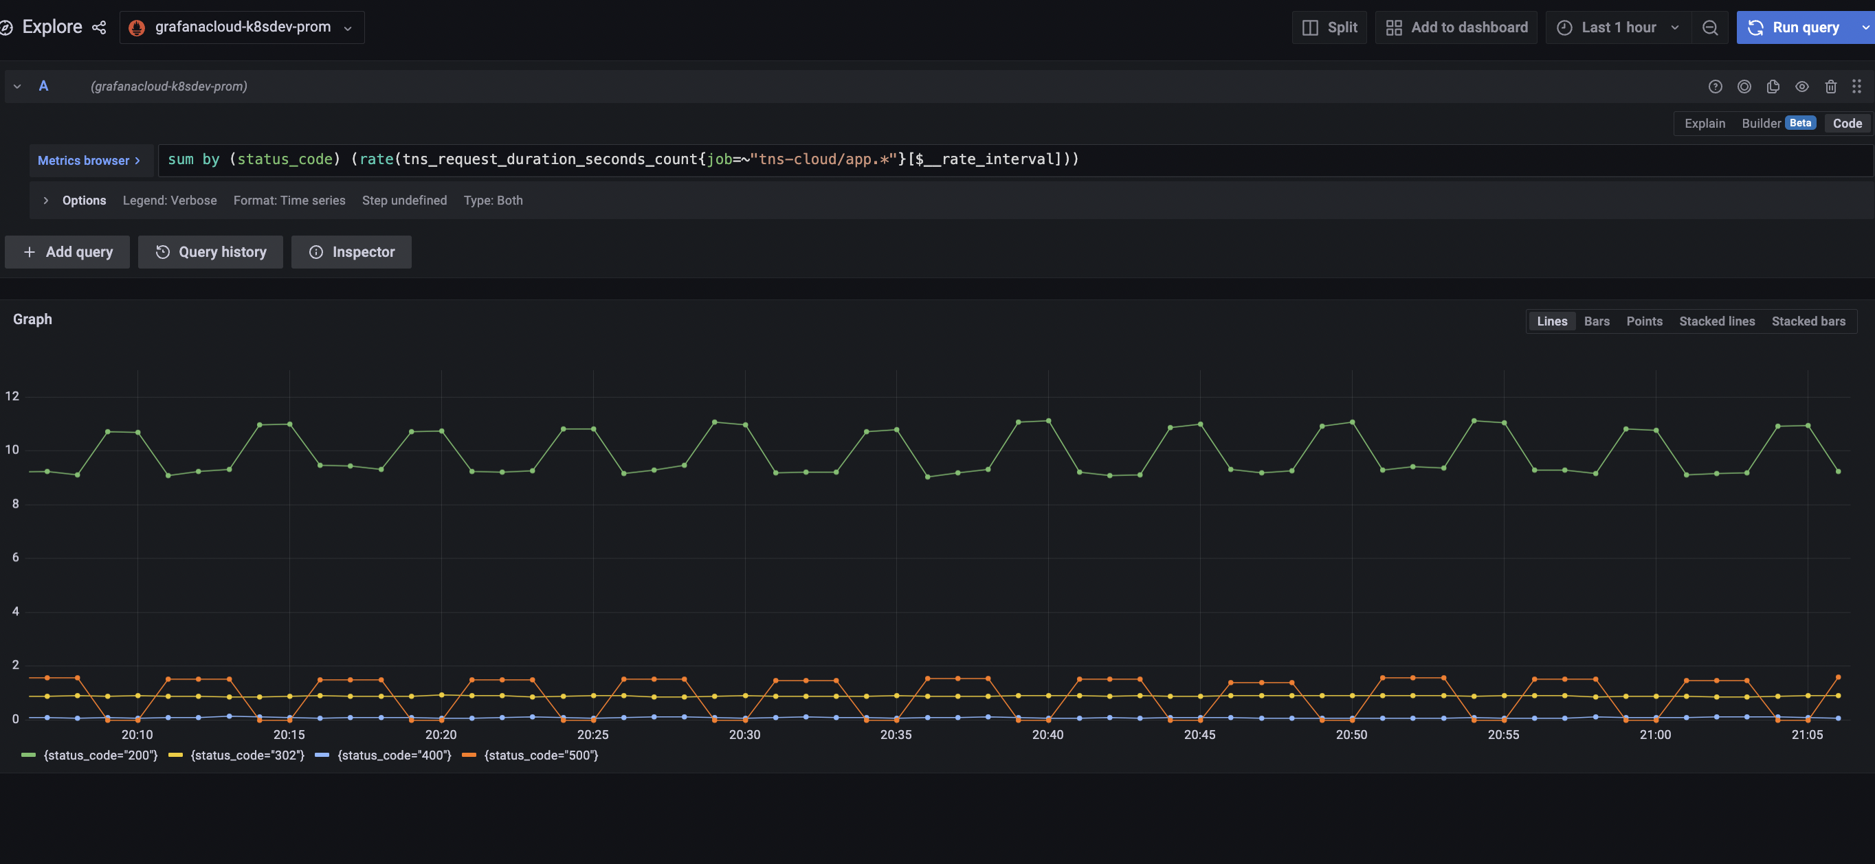The width and height of the screenshot is (1875, 864).
Task: Open the grafanacloud-k8sdev-prom datasource dropdown
Action: point(242,27)
